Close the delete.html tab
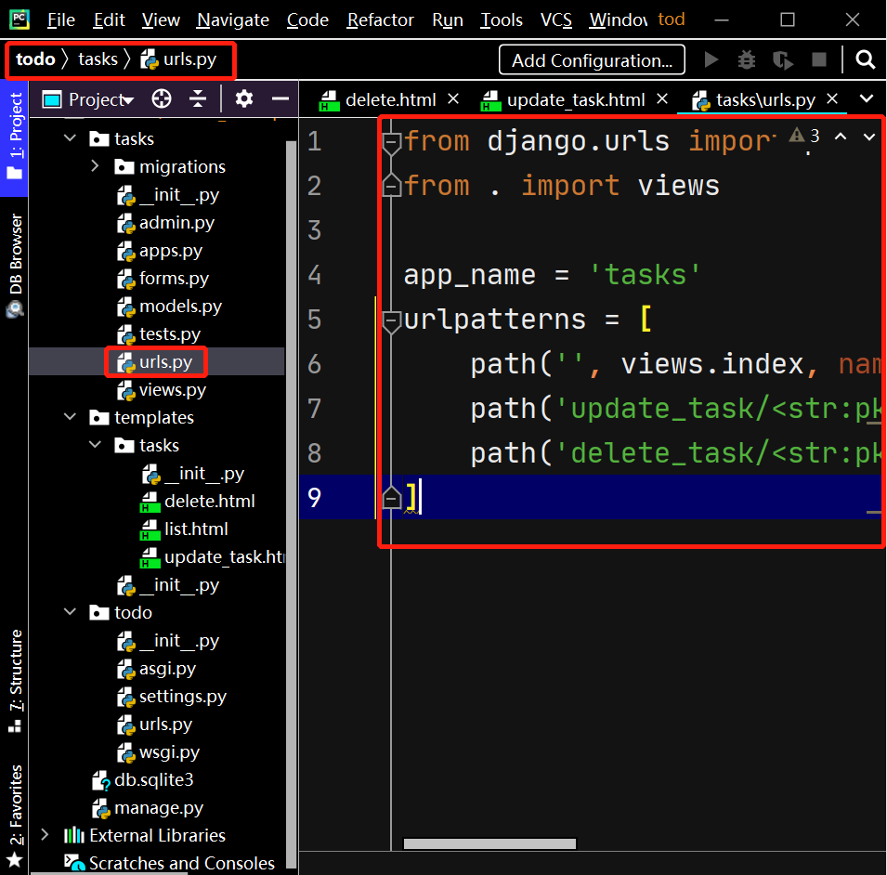This screenshot has width=887, height=875. 453,99
